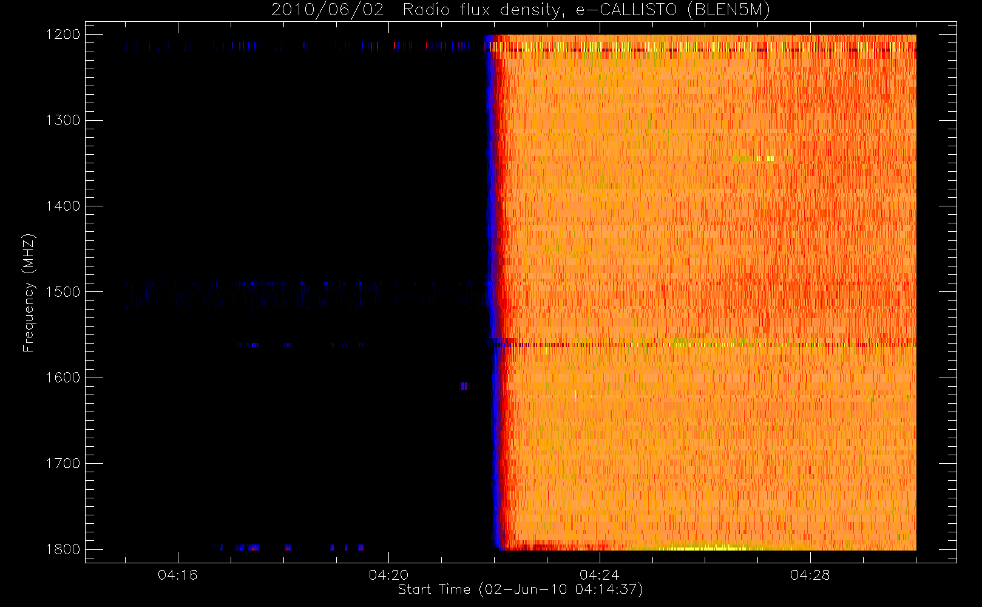Viewport: 982px width, 607px height.
Task: Click the plot title 'Radio flux density, e-CALLISTO (BLEN5M)'
Action: click(586, 10)
